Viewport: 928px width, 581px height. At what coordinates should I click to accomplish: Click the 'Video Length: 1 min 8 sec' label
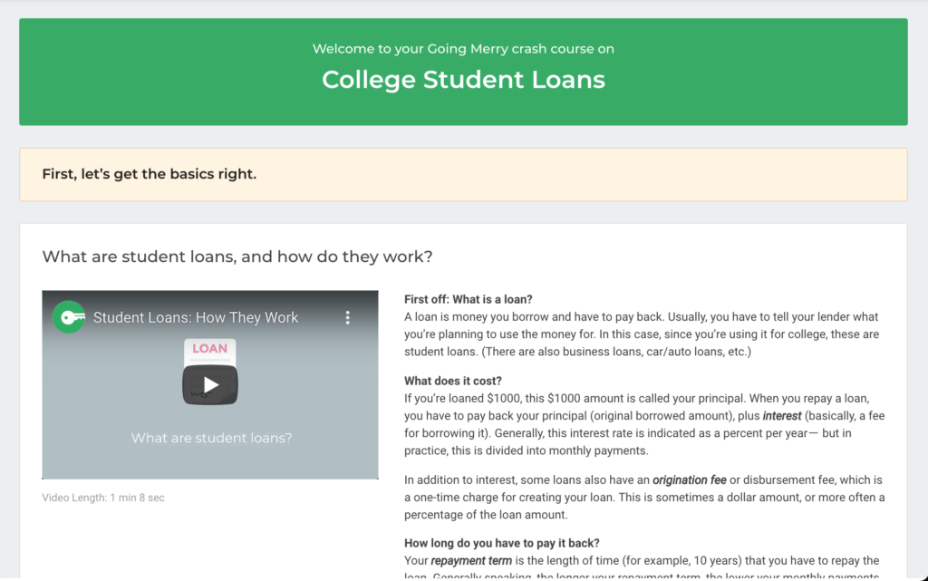tap(104, 498)
